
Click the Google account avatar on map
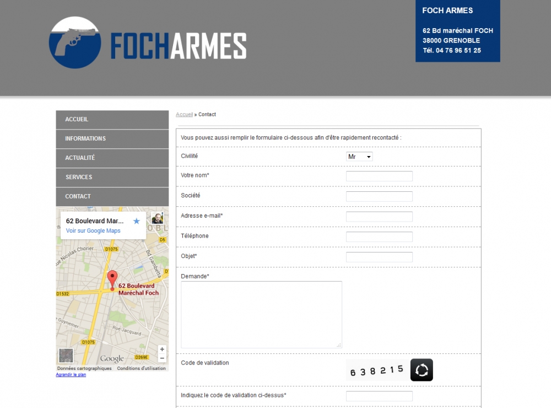158,218
